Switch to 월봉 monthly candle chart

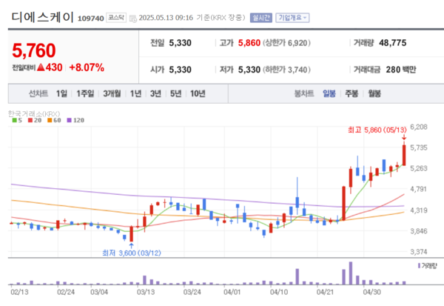(374, 93)
